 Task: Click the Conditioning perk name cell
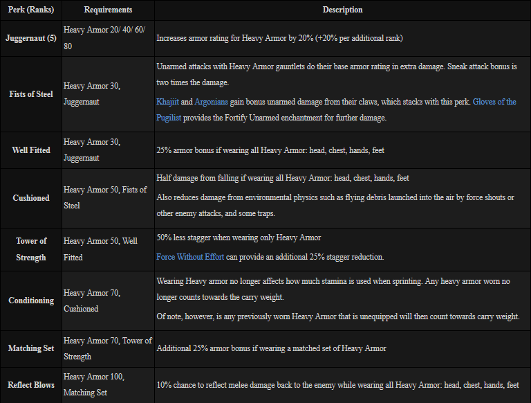30,301
